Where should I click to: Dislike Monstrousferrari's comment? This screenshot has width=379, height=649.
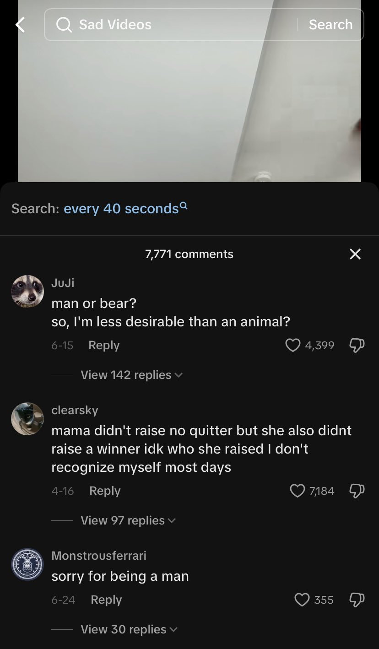[357, 600]
